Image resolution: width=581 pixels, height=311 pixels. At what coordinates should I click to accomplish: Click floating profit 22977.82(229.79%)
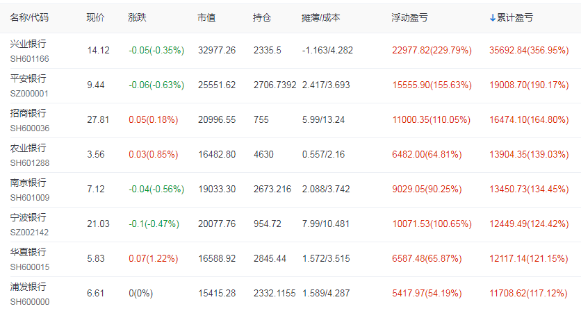pos(432,51)
